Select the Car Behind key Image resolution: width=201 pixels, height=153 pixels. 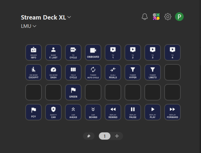93,112
